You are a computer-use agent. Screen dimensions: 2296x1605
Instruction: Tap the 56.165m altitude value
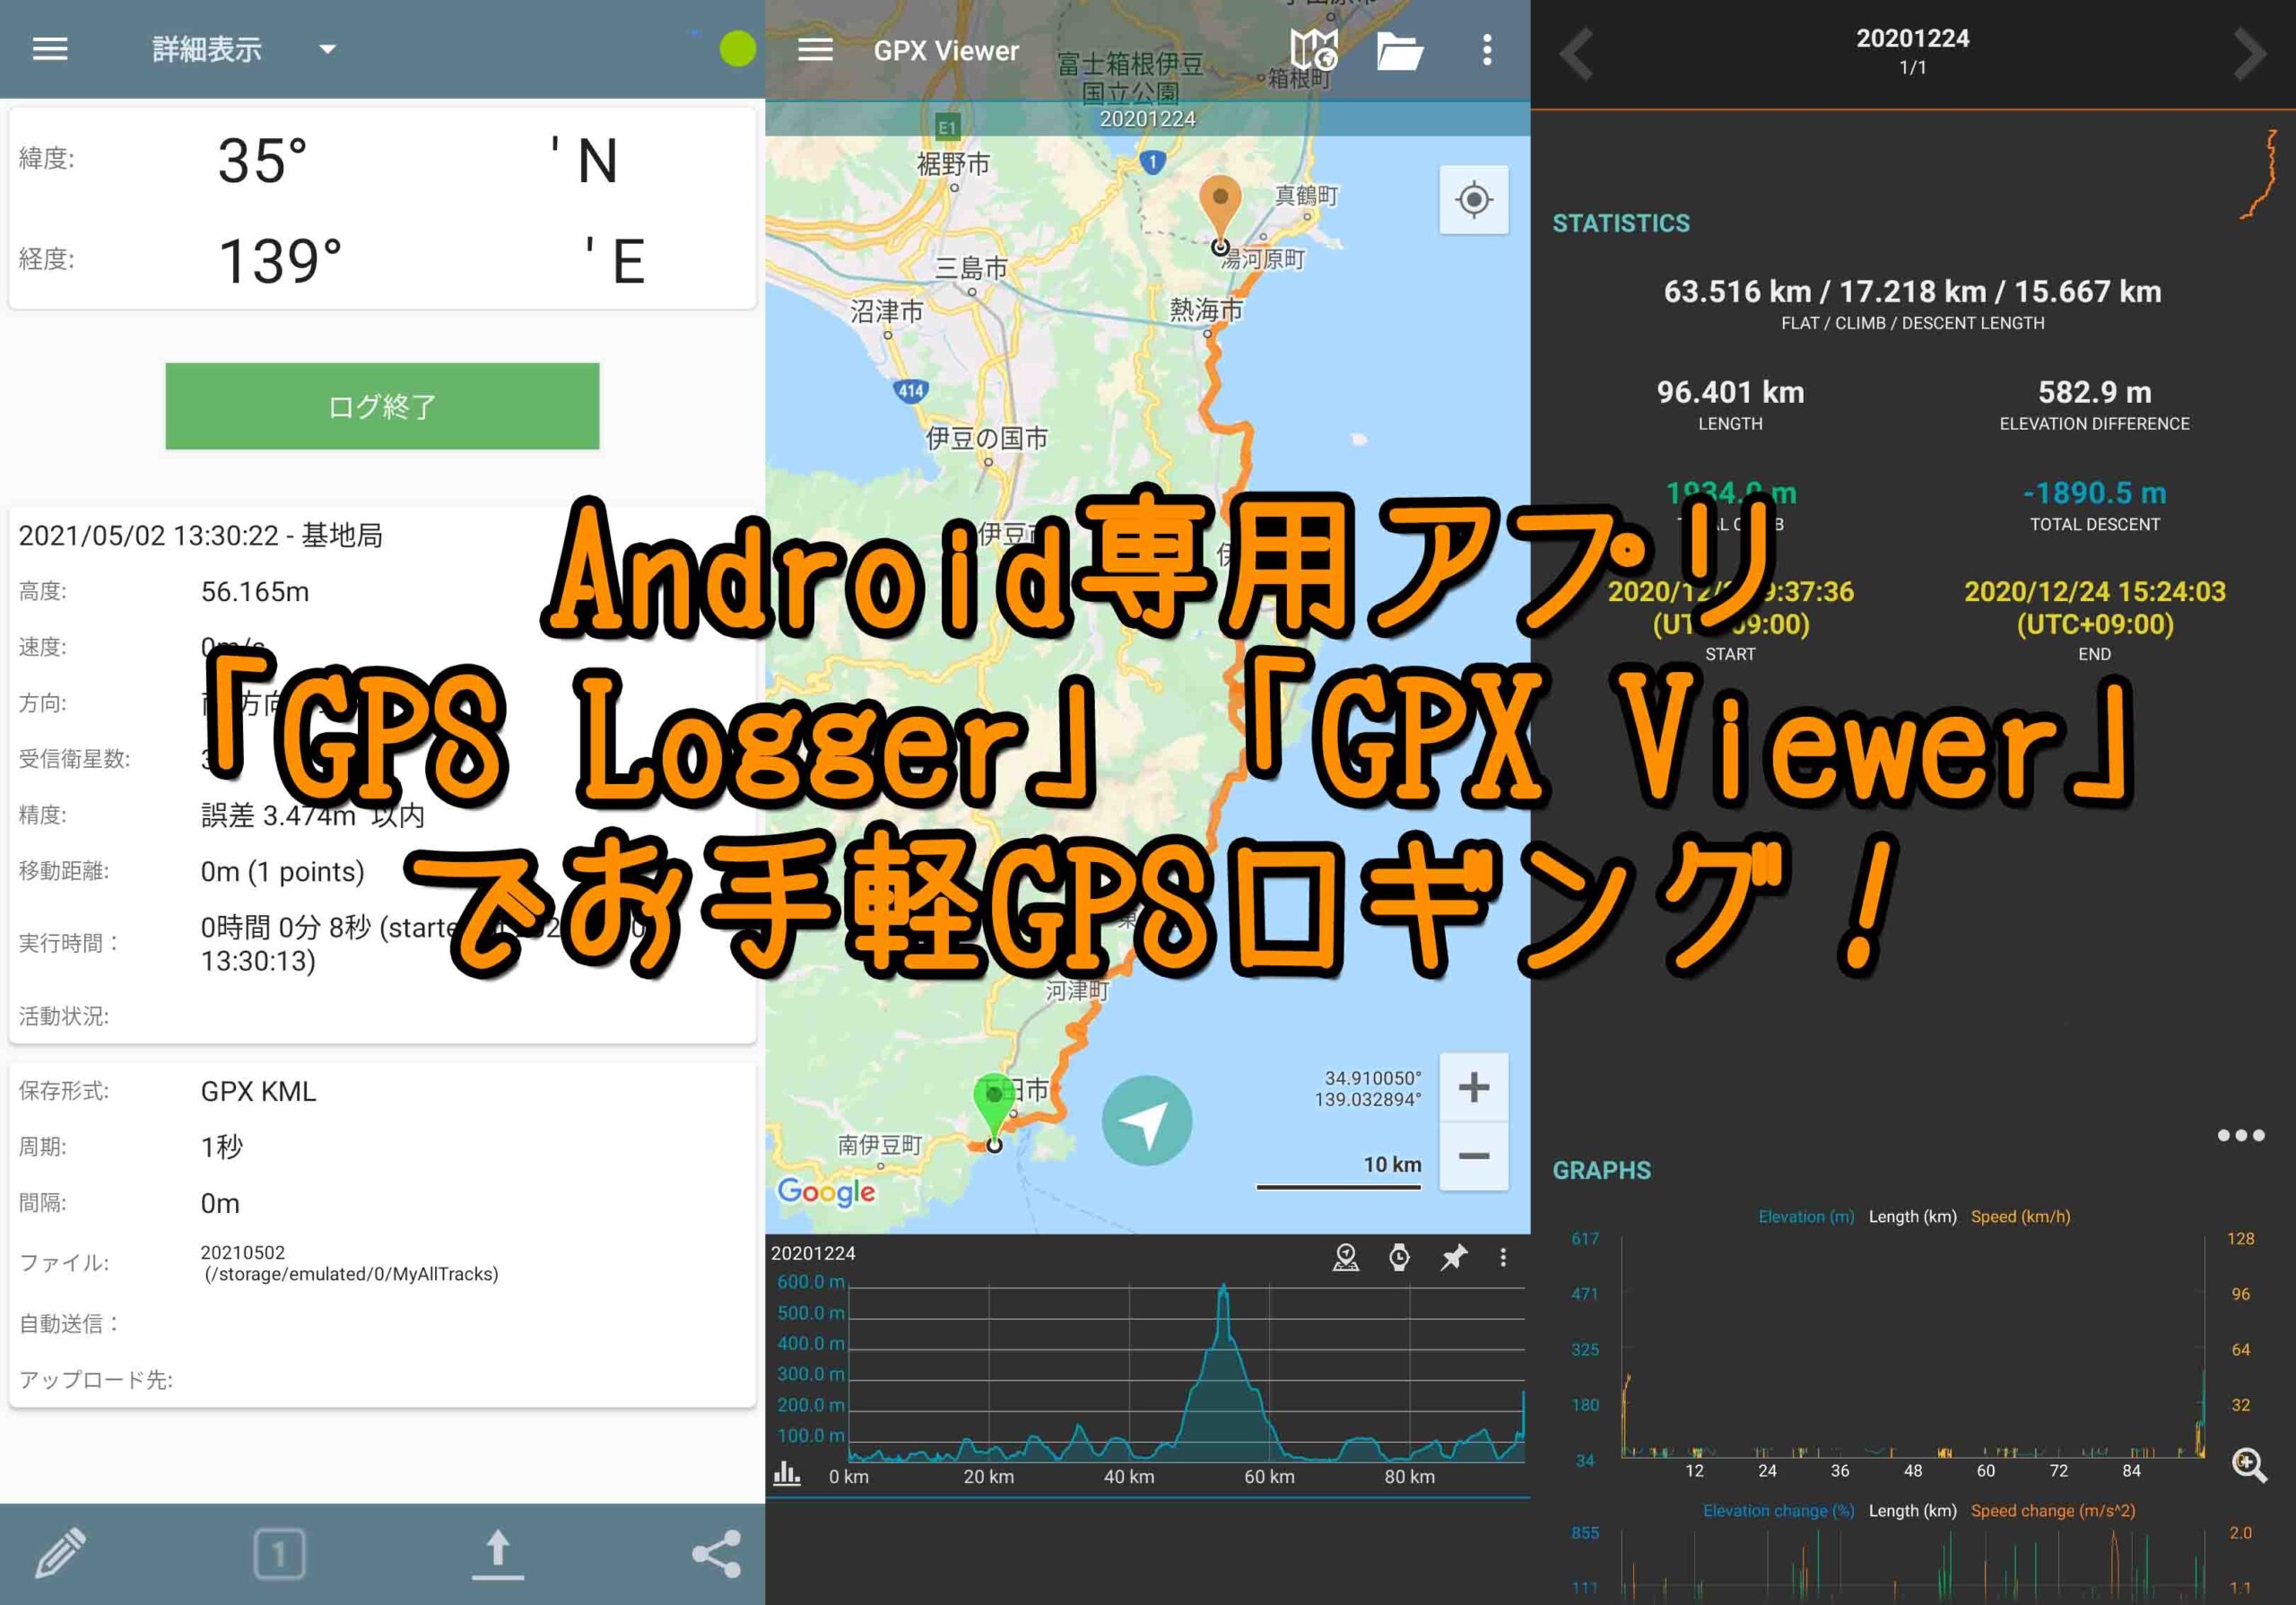pyautogui.click(x=255, y=592)
